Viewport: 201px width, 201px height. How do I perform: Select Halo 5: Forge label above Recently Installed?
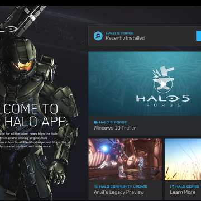click(119, 33)
